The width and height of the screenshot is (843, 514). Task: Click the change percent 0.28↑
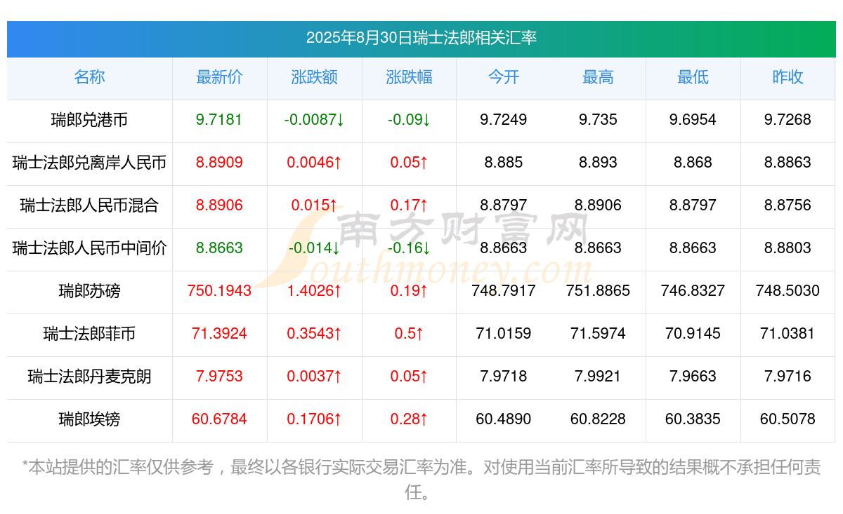coord(409,419)
